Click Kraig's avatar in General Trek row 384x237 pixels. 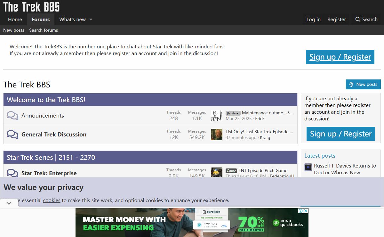pyautogui.click(x=217, y=135)
